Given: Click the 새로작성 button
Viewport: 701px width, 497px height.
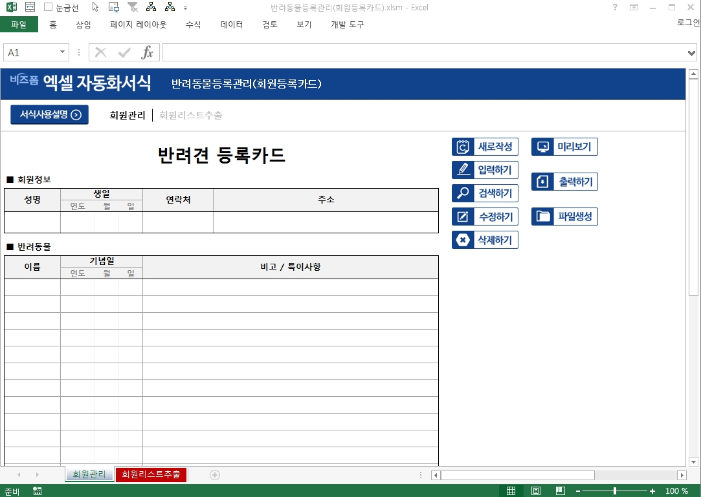Looking at the screenshot, I should click(x=485, y=147).
